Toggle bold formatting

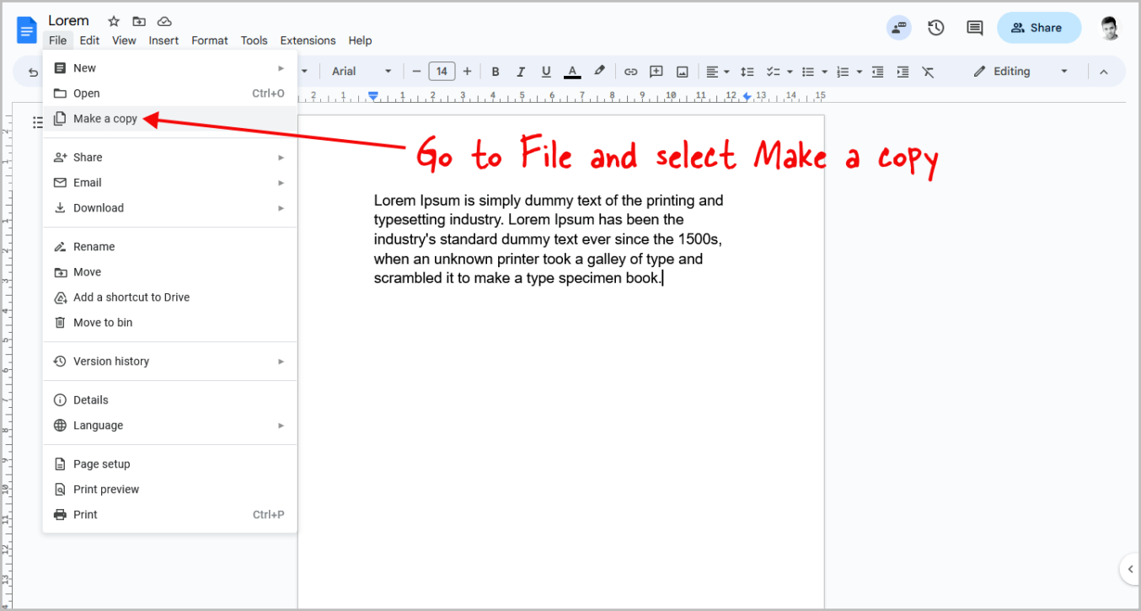[496, 72]
